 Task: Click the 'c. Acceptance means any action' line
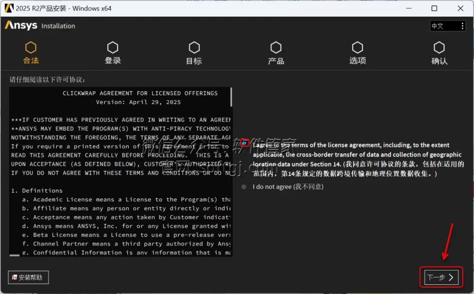(126, 217)
